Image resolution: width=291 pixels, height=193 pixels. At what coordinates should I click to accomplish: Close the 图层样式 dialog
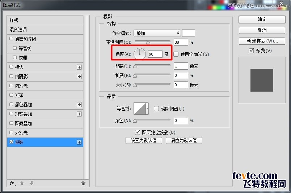(281, 3)
